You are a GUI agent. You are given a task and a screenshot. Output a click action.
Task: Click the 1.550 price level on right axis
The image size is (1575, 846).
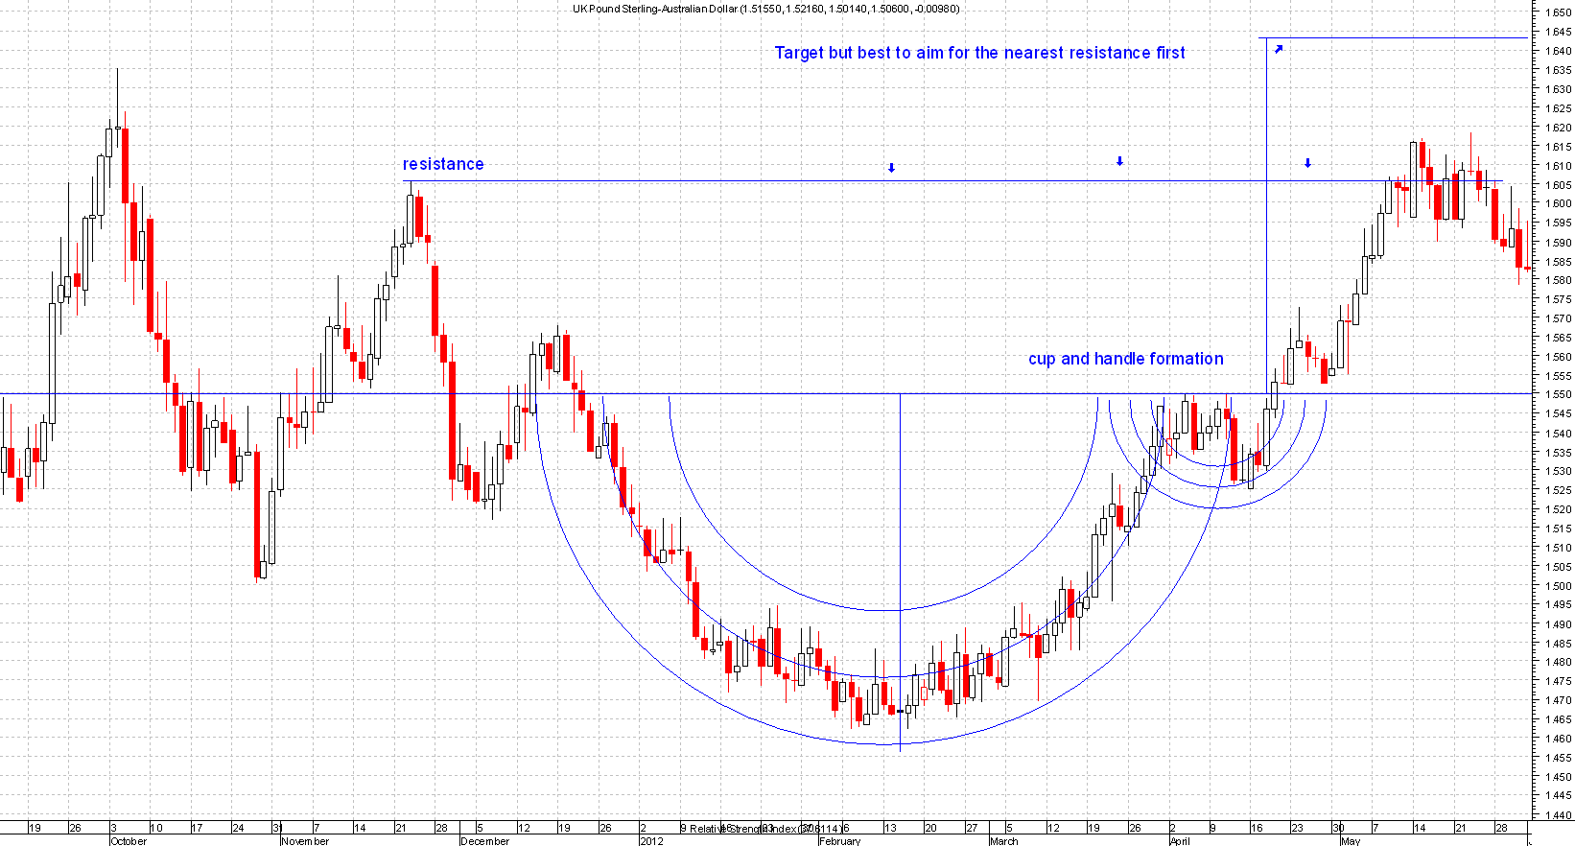pyautogui.click(x=1558, y=394)
